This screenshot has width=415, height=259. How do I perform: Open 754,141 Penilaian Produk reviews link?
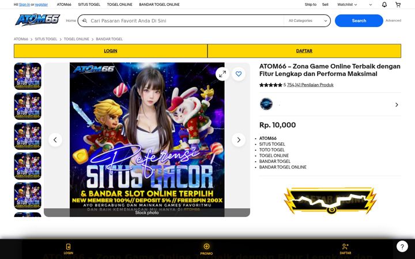click(310, 85)
